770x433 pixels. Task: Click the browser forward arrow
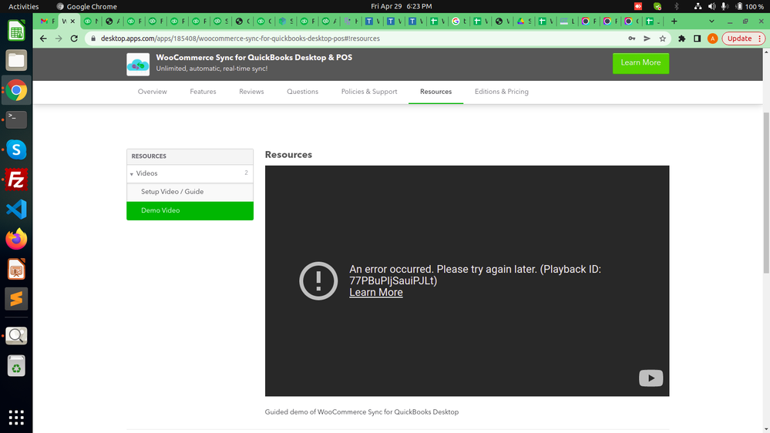pyautogui.click(x=59, y=39)
